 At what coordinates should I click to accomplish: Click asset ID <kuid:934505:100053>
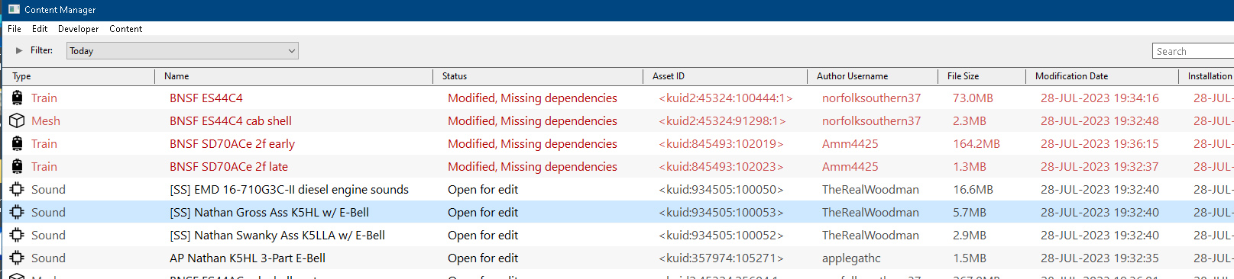click(721, 212)
